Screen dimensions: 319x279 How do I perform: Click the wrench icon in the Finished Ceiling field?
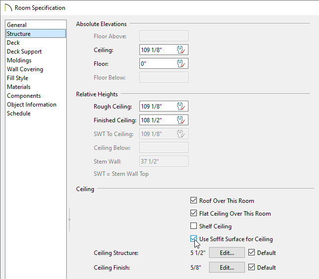(x=181, y=120)
